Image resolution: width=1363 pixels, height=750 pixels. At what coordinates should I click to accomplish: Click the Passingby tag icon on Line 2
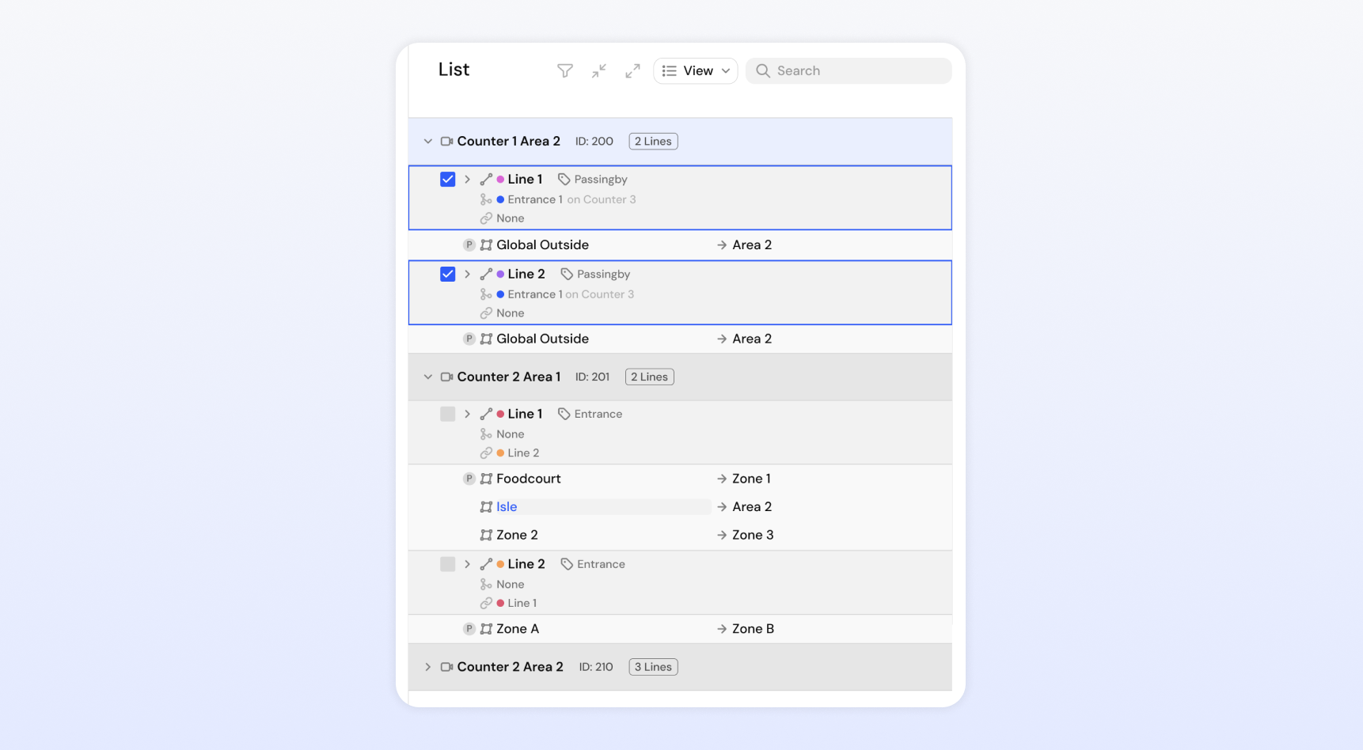click(567, 275)
